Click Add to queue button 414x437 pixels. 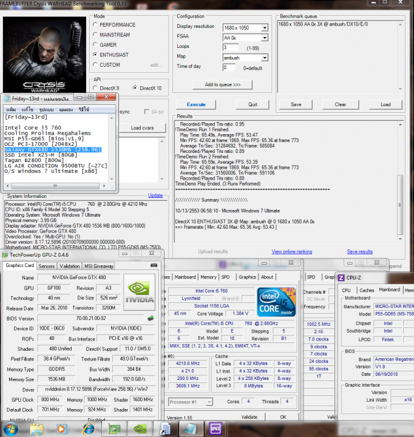(x=222, y=84)
